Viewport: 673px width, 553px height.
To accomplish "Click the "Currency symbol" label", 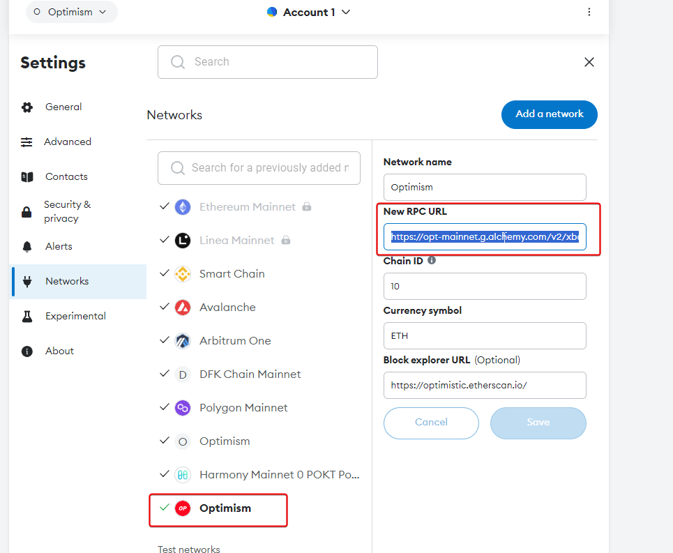I will 423,310.
